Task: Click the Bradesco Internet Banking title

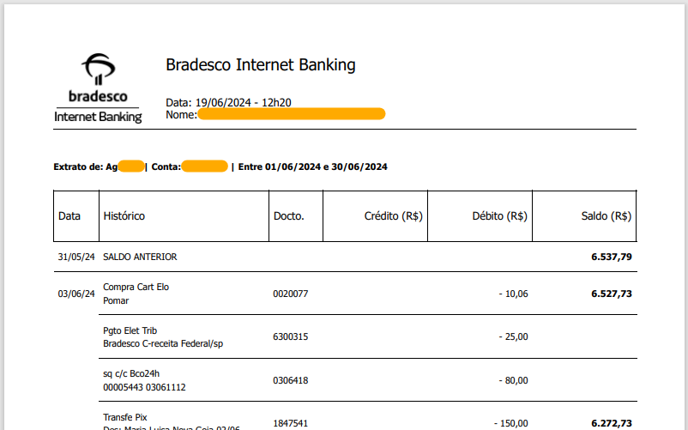Action: (x=260, y=65)
